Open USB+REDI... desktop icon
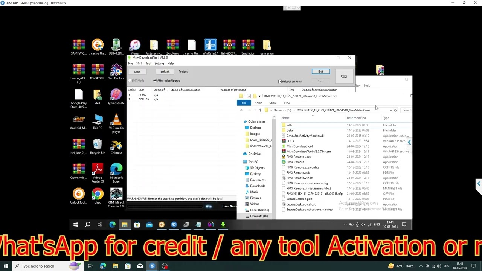Image resolution: width=482 pixels, height=271 pixels. [116, 47]
